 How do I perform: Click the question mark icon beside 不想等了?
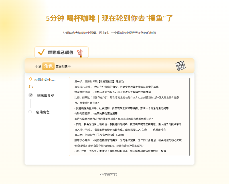point(102,175)
